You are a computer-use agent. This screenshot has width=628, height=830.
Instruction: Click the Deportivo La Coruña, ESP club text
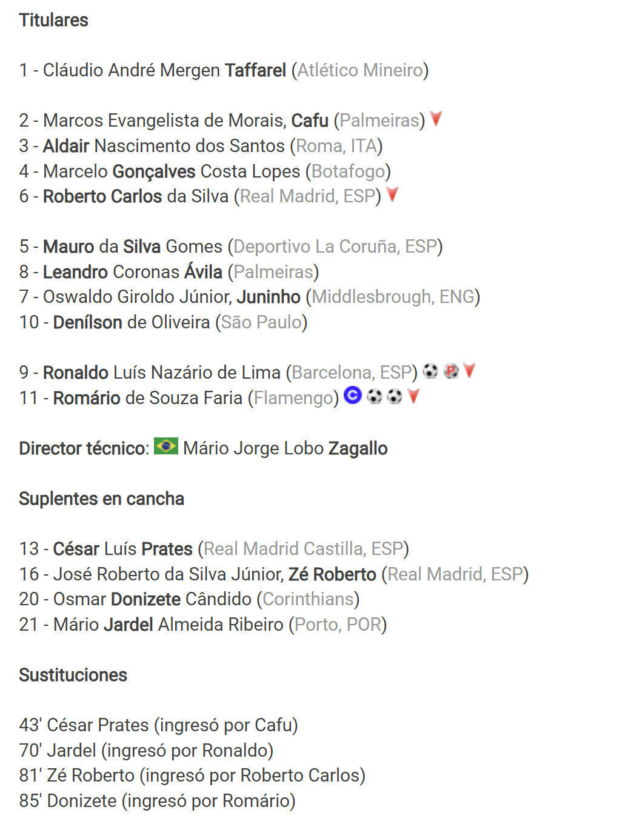point(335,247)
